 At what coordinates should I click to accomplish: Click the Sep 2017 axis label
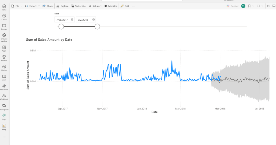click(x=63, y=109)
